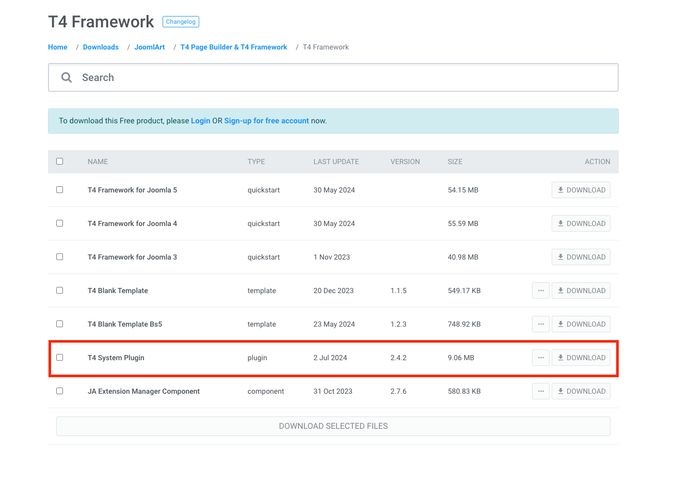The width and height of the screenshot is (675, 483).
Task: Select T4 Framework for Joomla 5 checkbox
Action: click(x=60, y=190)
